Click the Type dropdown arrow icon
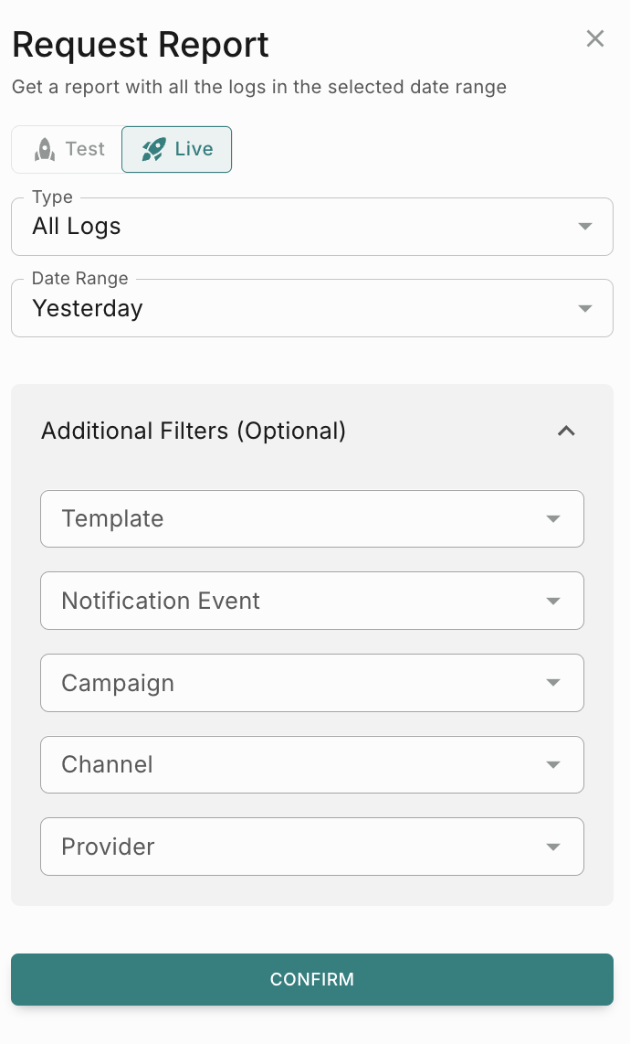Image resolution: width=630 pixels, height=1044 pixels. pos(585,227)
